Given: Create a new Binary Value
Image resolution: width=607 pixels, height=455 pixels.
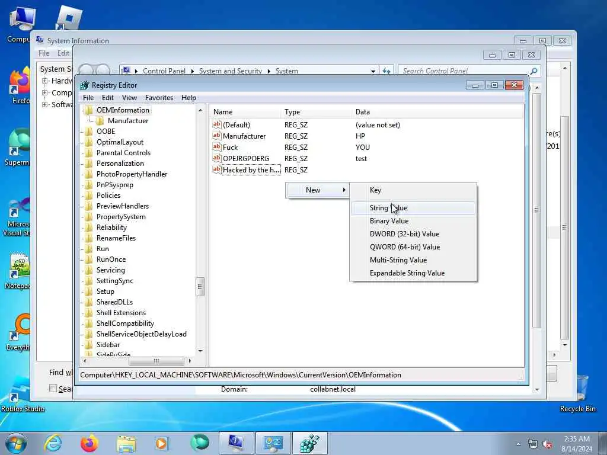Looking at the screenshot, I should (413, 221).
